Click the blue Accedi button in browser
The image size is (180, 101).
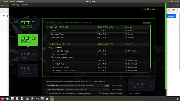point(171,16)
